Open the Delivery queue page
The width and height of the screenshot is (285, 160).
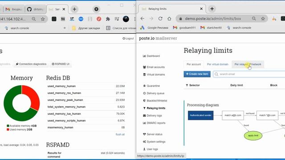point(154,93)
